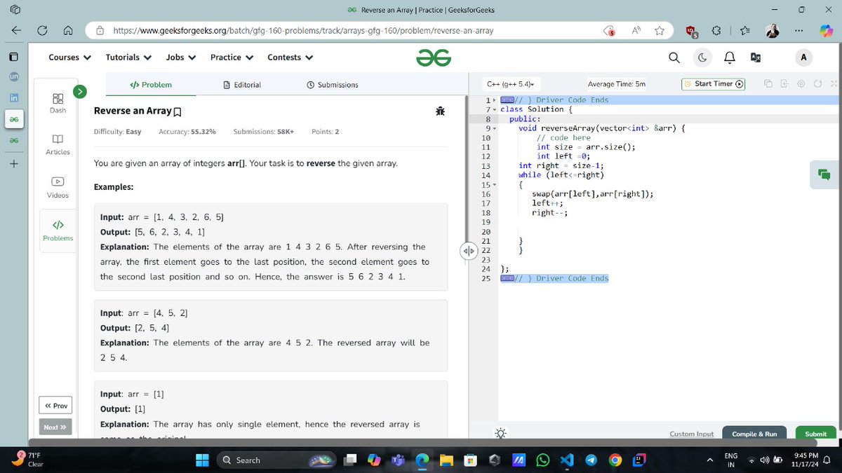Click Compile & Run

(x=754, y=434)
